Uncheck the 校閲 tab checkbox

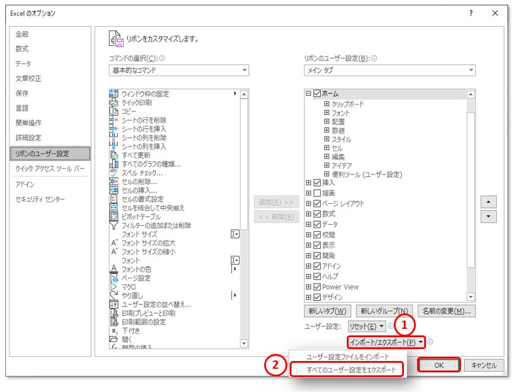pos(317,235)
